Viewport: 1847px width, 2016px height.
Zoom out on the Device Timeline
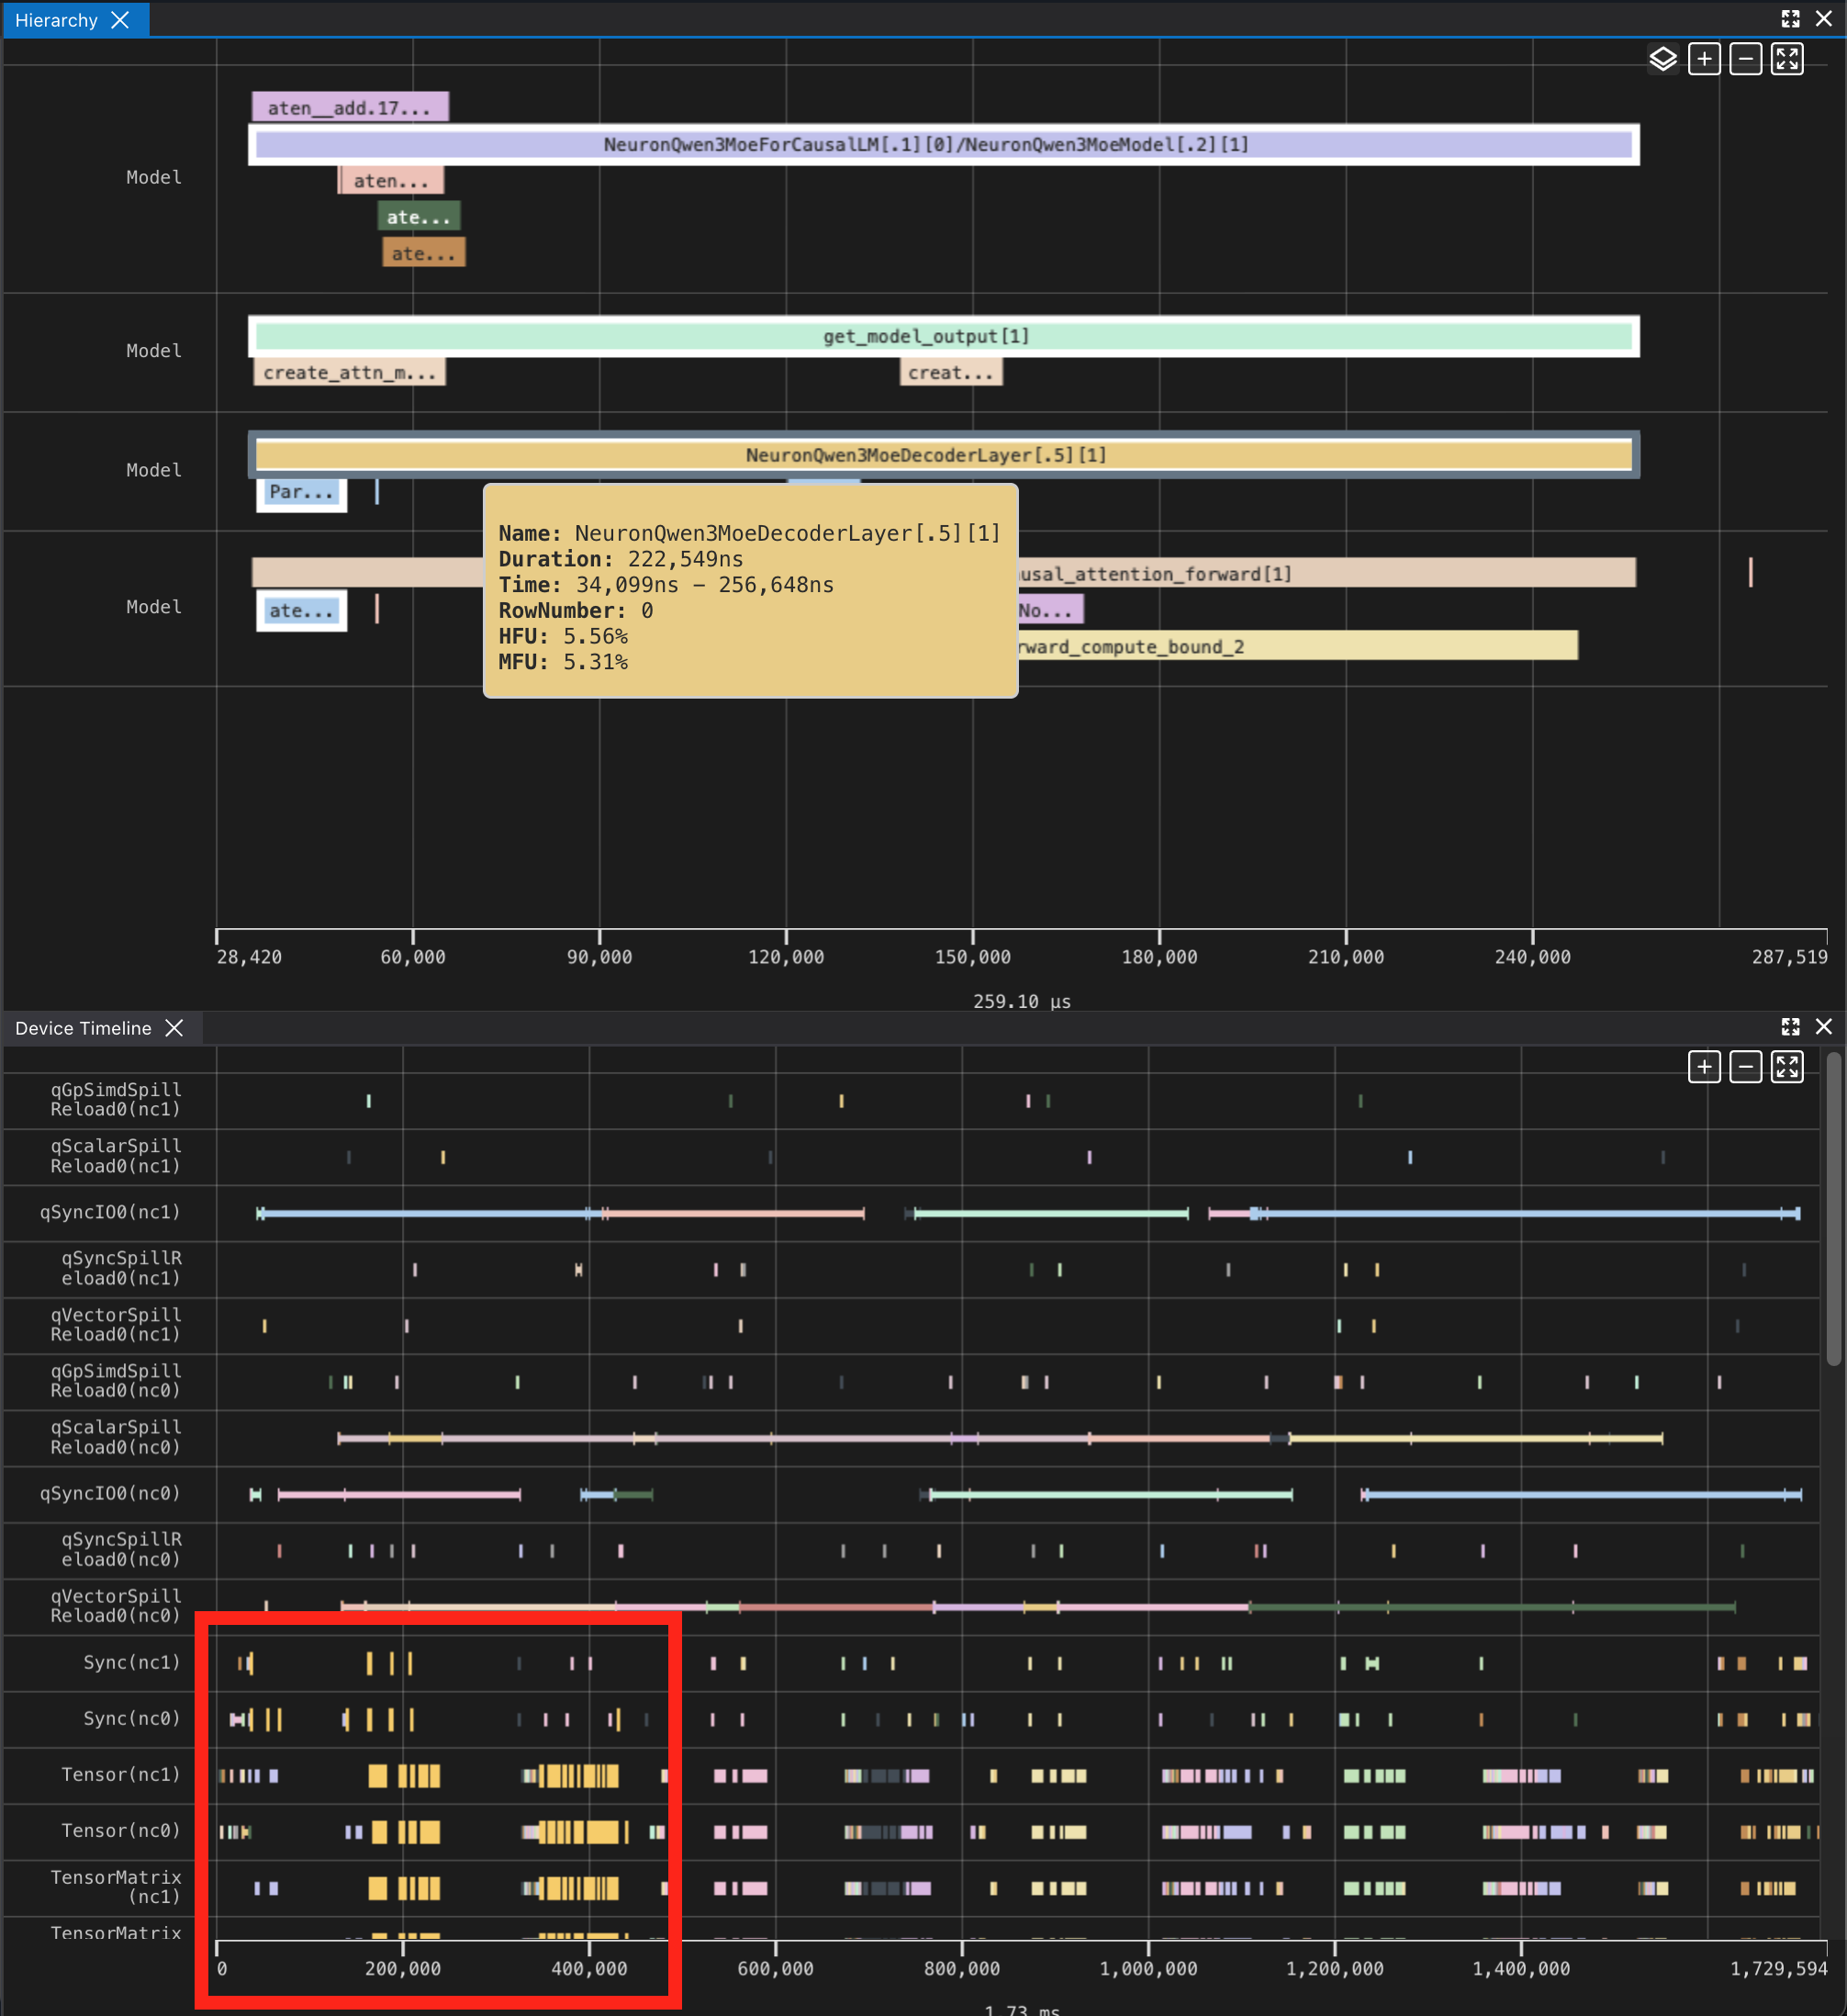coord(1746,1067)
